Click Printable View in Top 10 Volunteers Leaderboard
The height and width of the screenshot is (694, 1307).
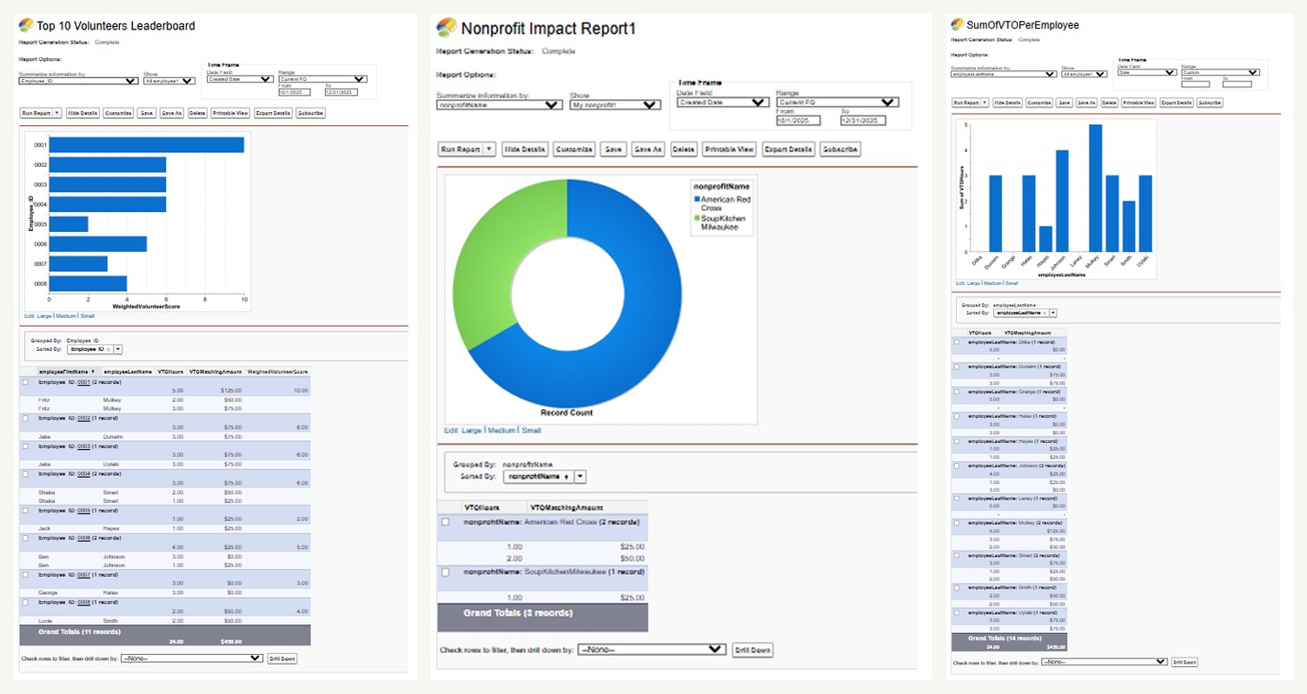point(231,113)
